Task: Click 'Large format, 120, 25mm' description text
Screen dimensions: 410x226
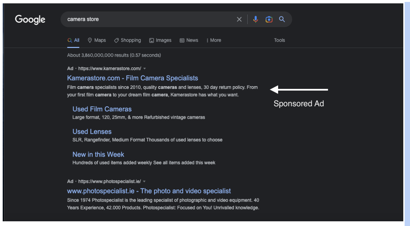Action: click(x=139, y=117)
